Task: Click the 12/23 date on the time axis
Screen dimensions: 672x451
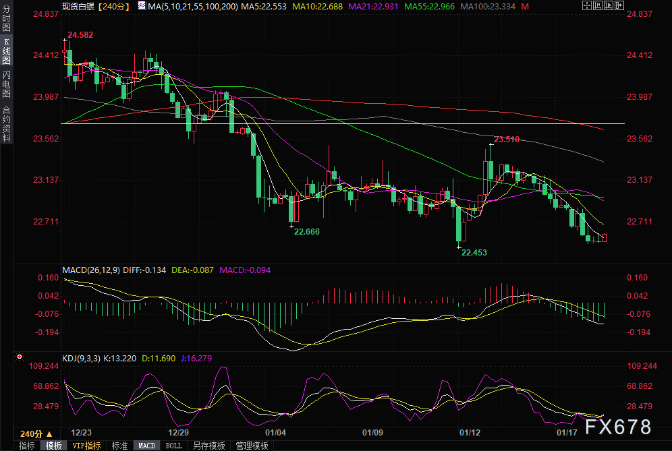Action: coord(81,433)
